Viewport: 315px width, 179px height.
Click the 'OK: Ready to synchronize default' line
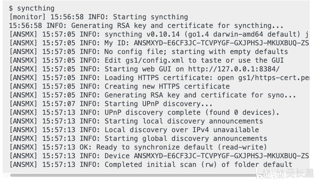(138, 147)
